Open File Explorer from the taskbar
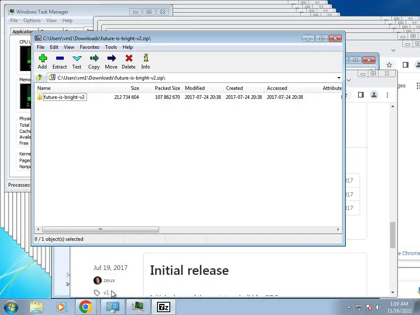 click(37, 307)
